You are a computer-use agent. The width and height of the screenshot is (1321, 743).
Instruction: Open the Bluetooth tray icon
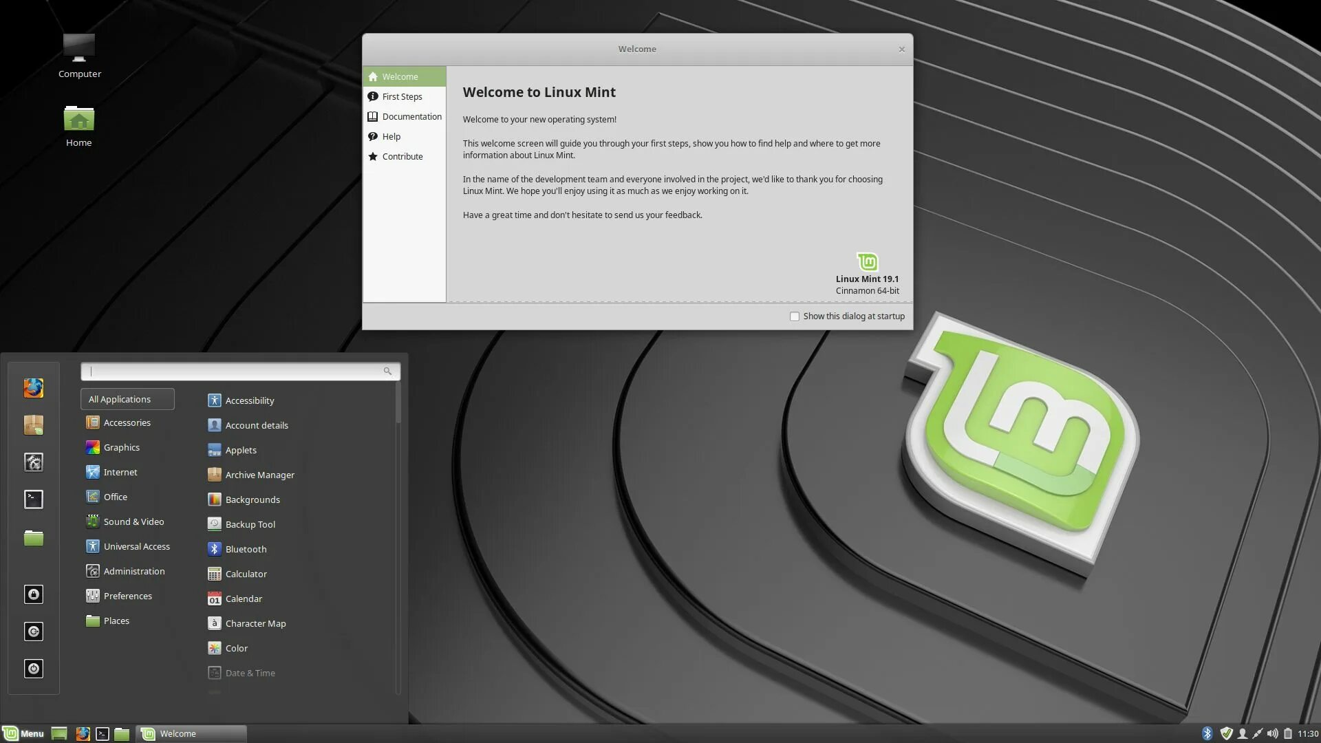click(1207, 733)
